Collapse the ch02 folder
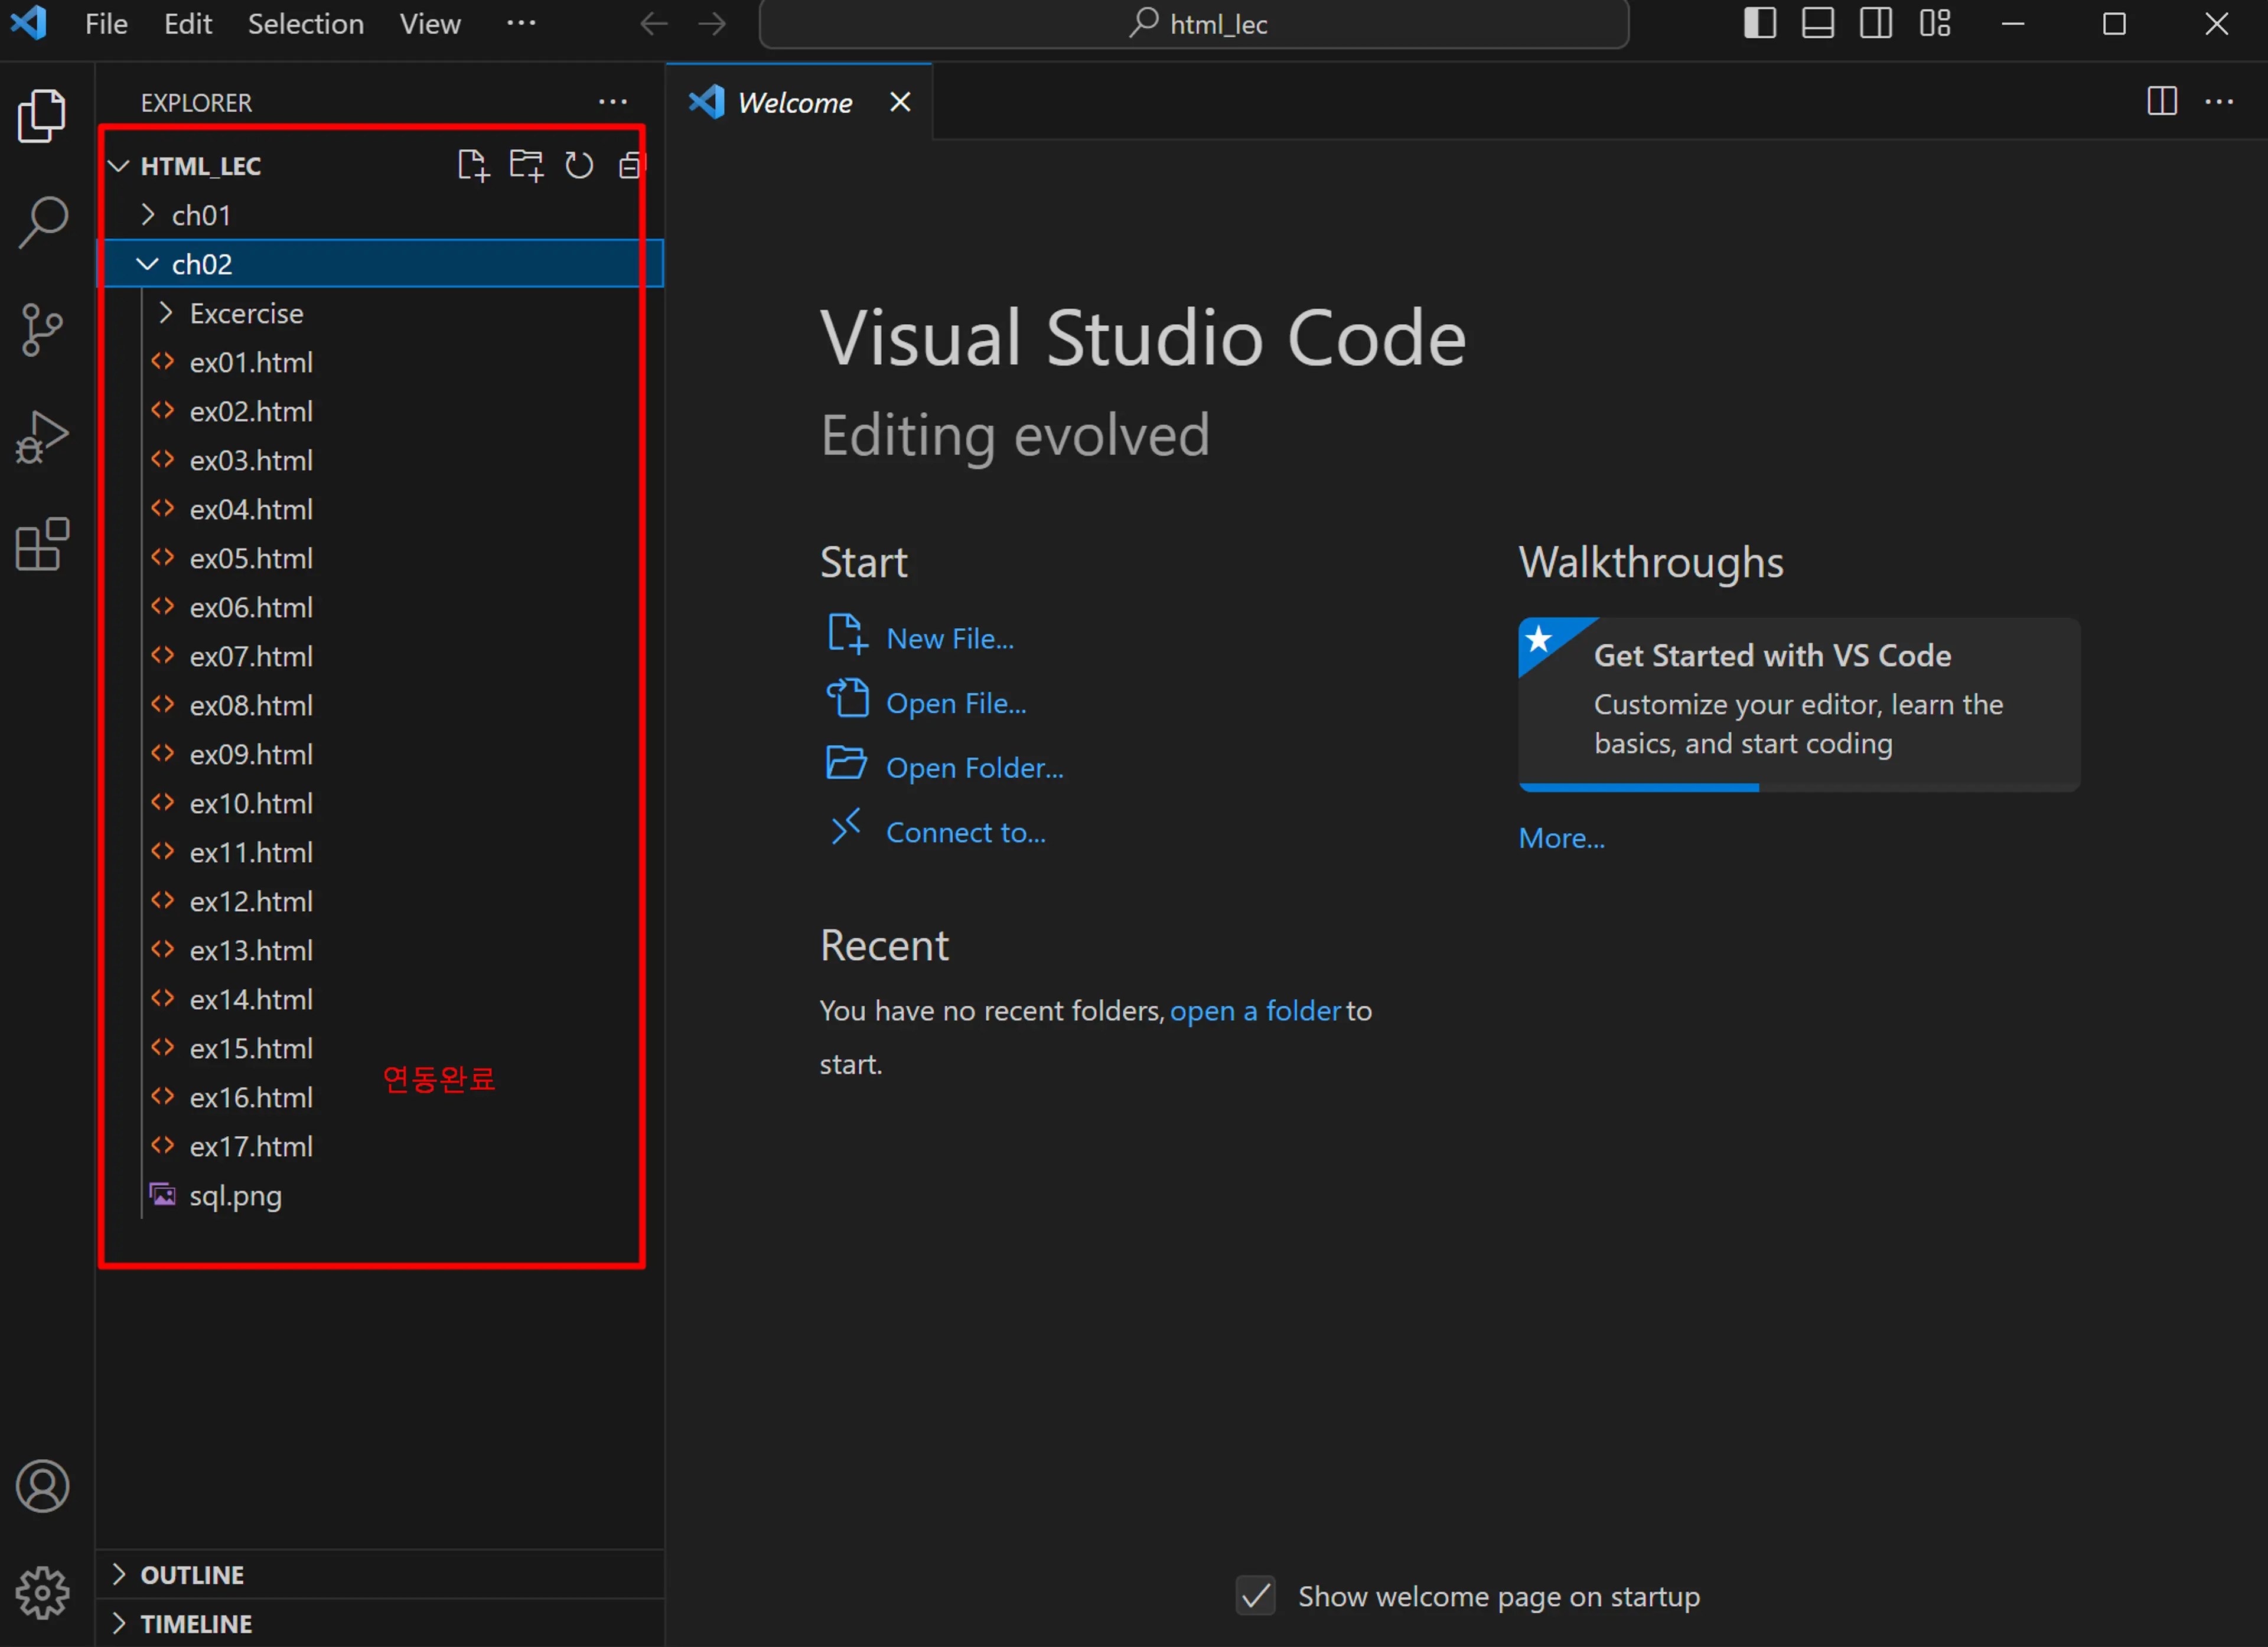 point(380,264)
